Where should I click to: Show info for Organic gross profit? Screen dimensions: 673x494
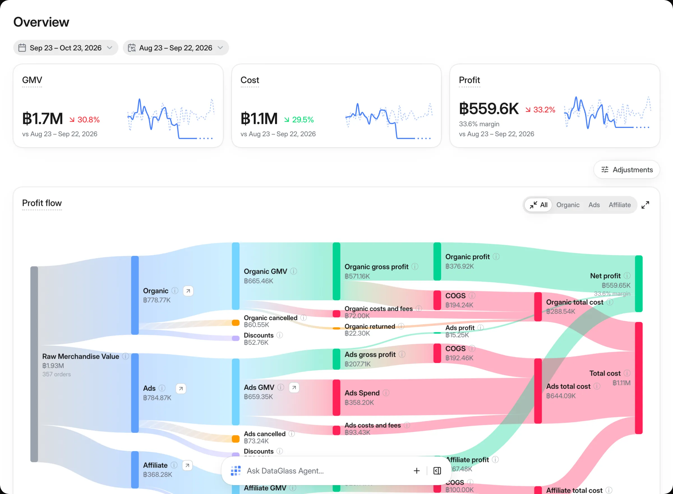point(415,267)
